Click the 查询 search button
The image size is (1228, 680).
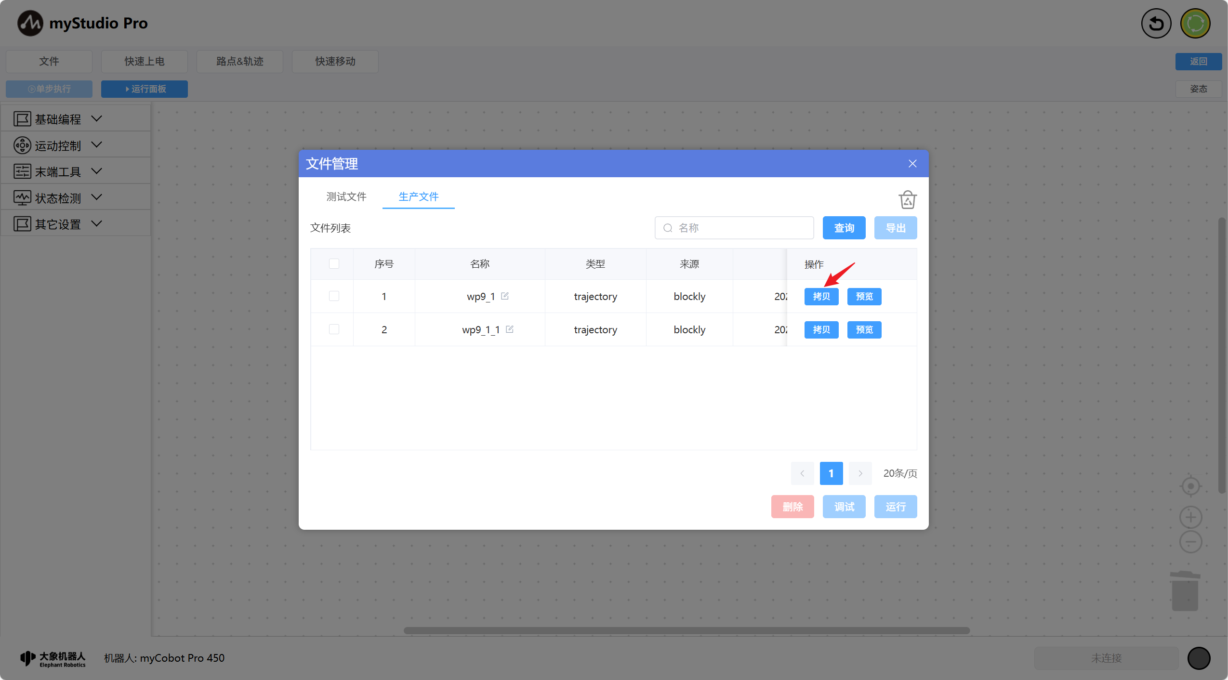click(844, 228)
